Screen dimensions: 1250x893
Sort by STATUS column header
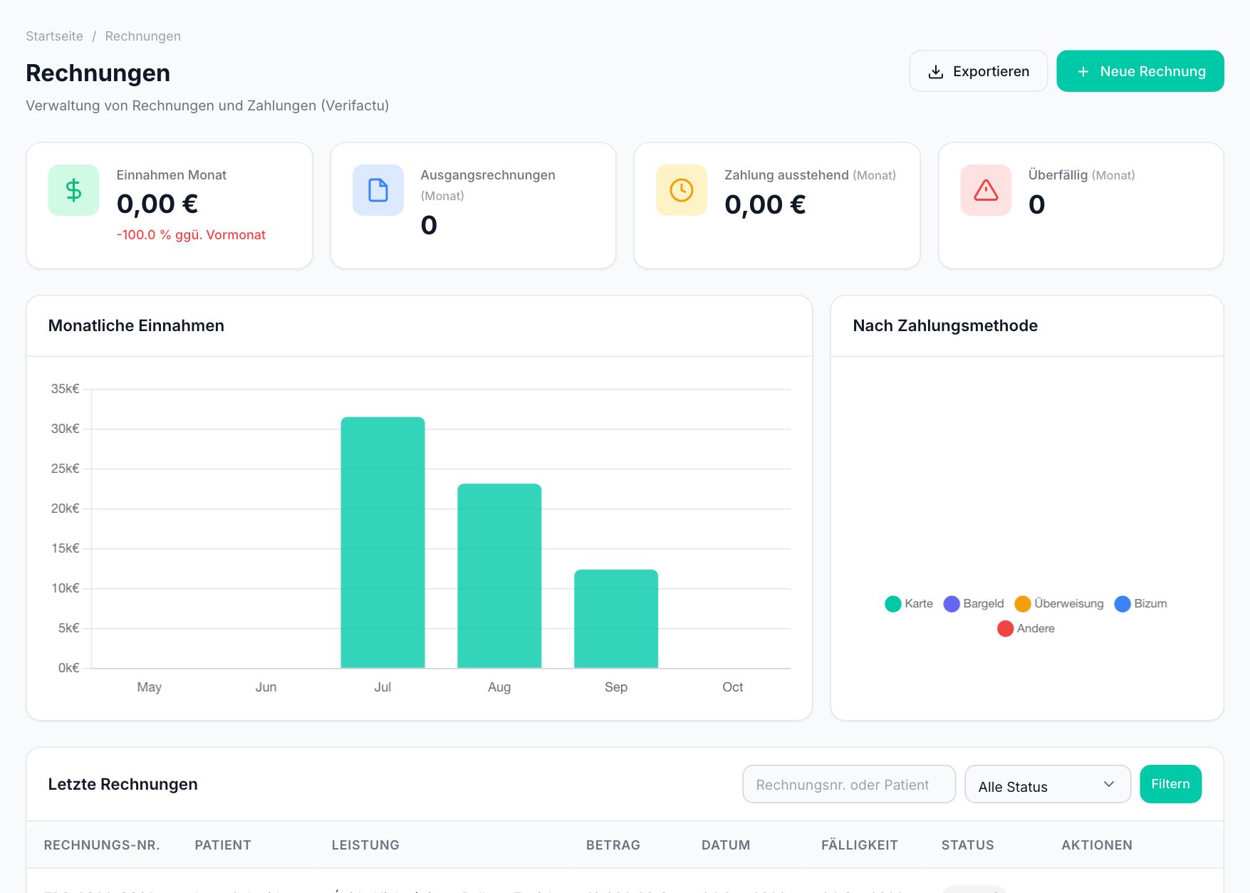[968, 845]
